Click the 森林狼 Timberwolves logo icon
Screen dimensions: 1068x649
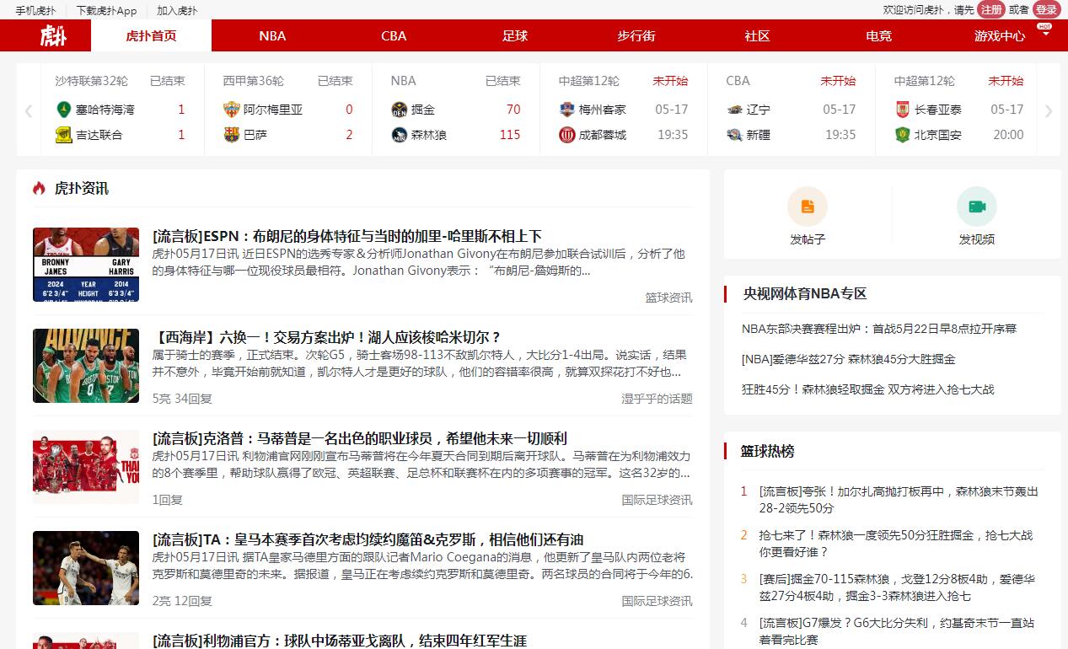pos(400,135)
